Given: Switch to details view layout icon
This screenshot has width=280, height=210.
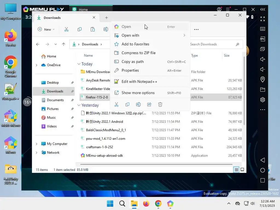Looking at the screenshot, I should tap(236, 170).
